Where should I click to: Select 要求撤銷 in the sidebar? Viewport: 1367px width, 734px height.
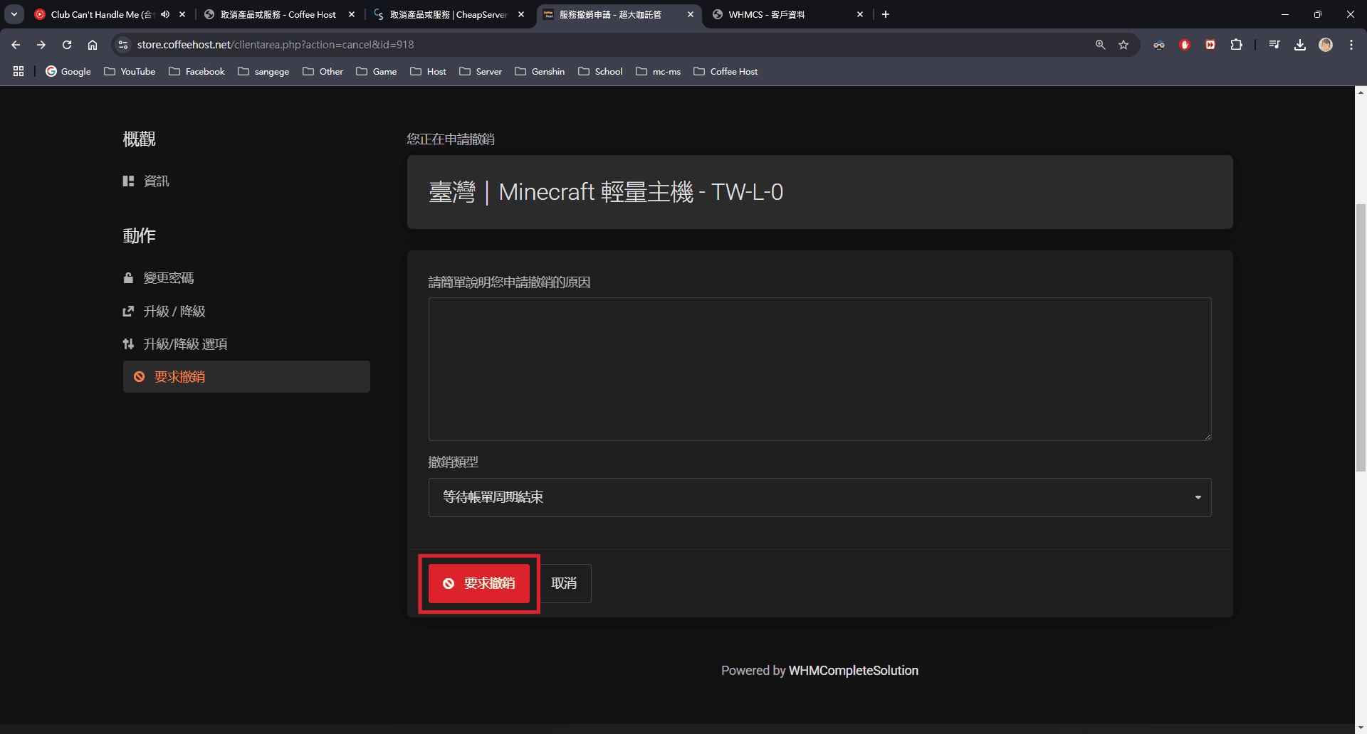246,377
